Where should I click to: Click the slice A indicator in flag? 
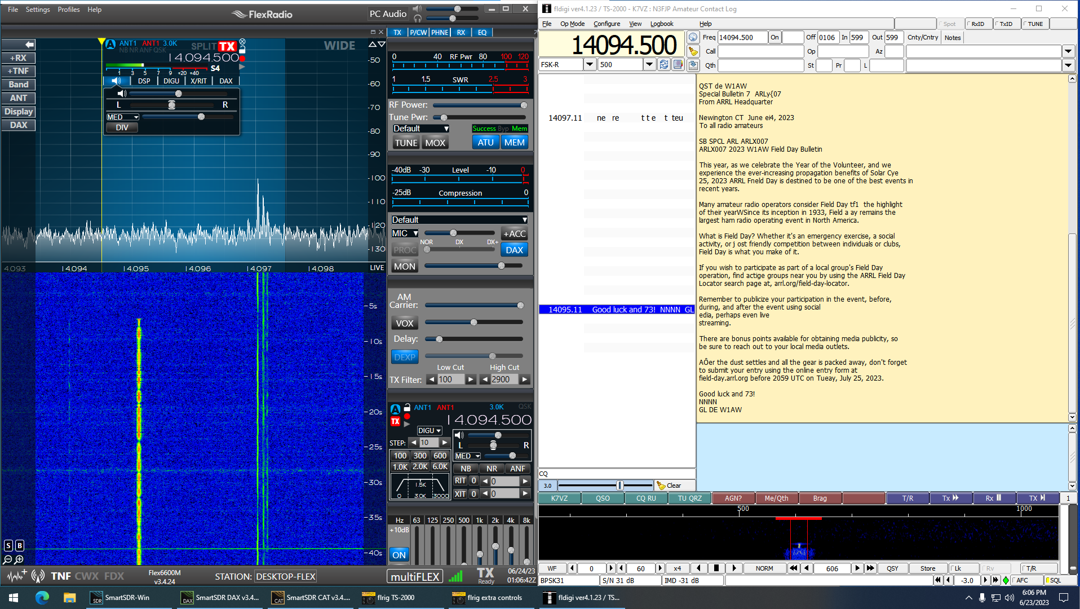[111, 44]
